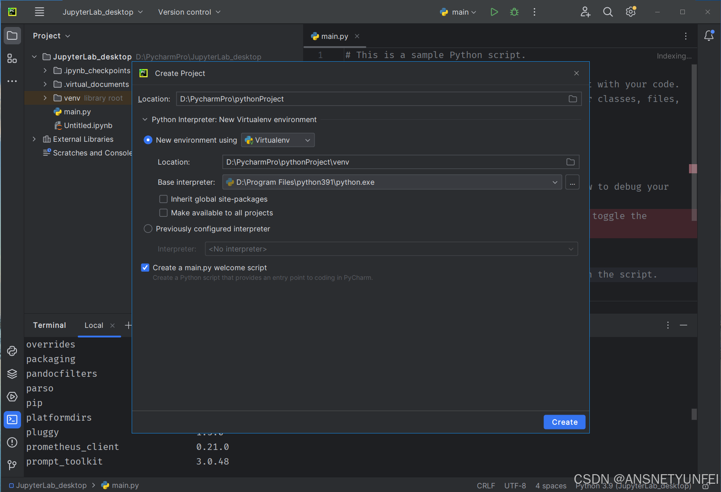Open IDE settings gear icon
721x492 pixels.
(631, 12)
